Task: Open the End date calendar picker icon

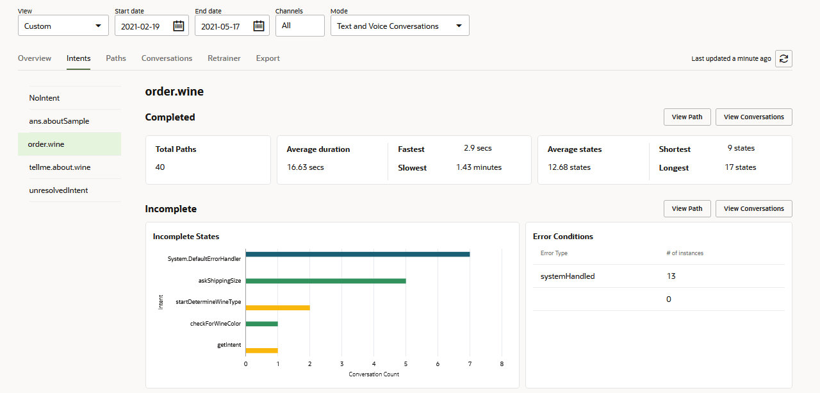Action: [259, 26]
